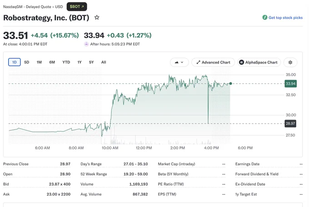The image size is (309, 207).
Task: Switch chart to YTD range
Action: pyautogui.click(x=66, y=62)
